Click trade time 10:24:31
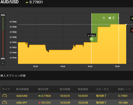The width and height of the screenshot is (133, 105). [x=65, y=96]
